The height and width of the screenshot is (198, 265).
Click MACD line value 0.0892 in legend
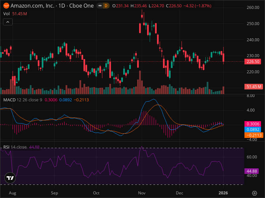coord(66,100)
